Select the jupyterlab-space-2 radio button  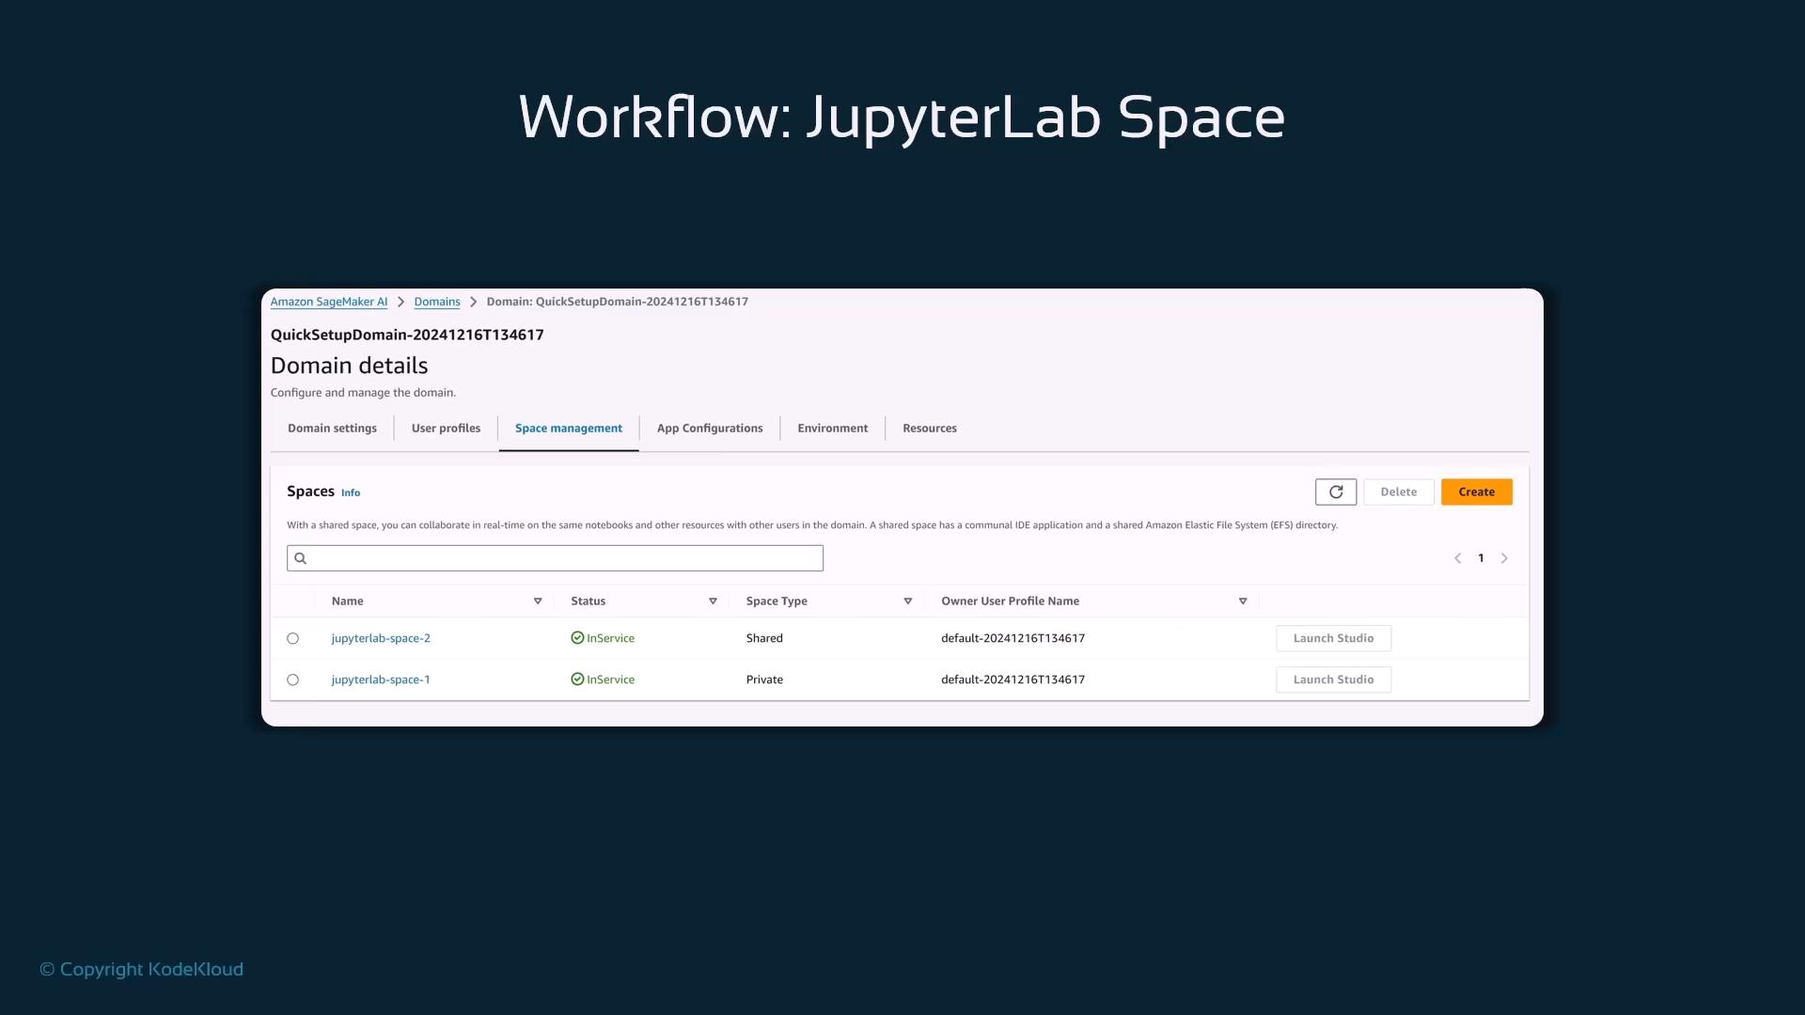coord(293,638)
